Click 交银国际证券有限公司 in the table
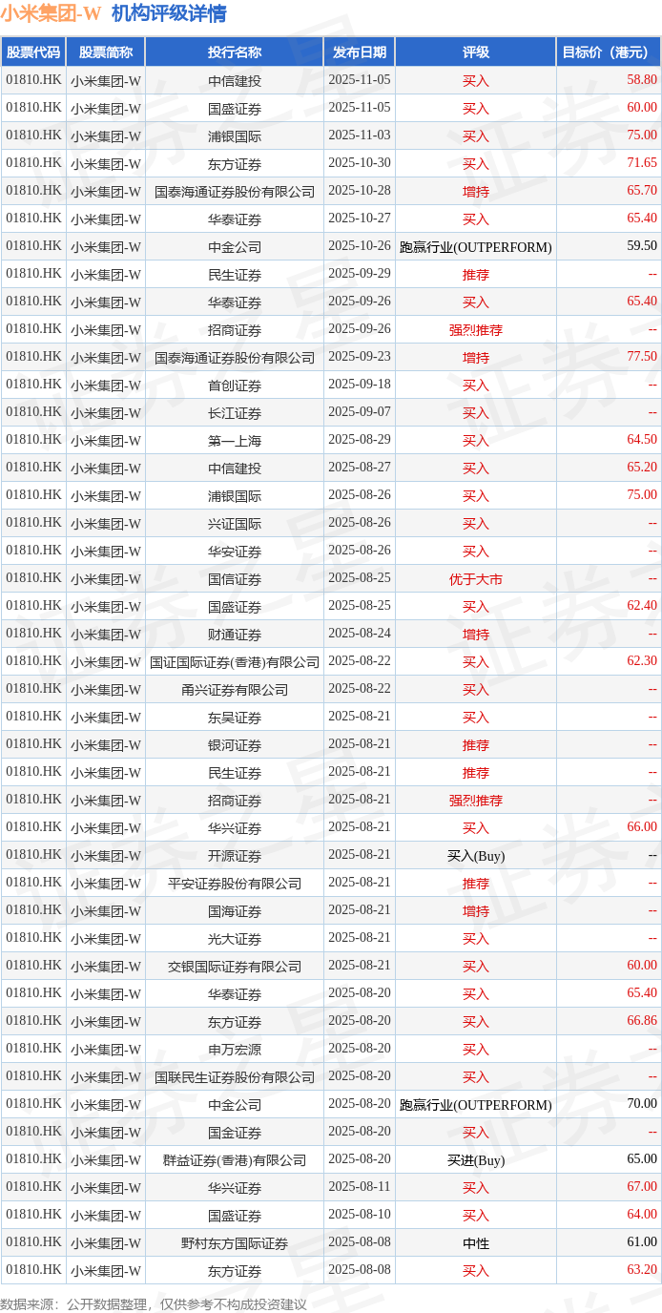 pyautogui.click(x=235, y=966)
